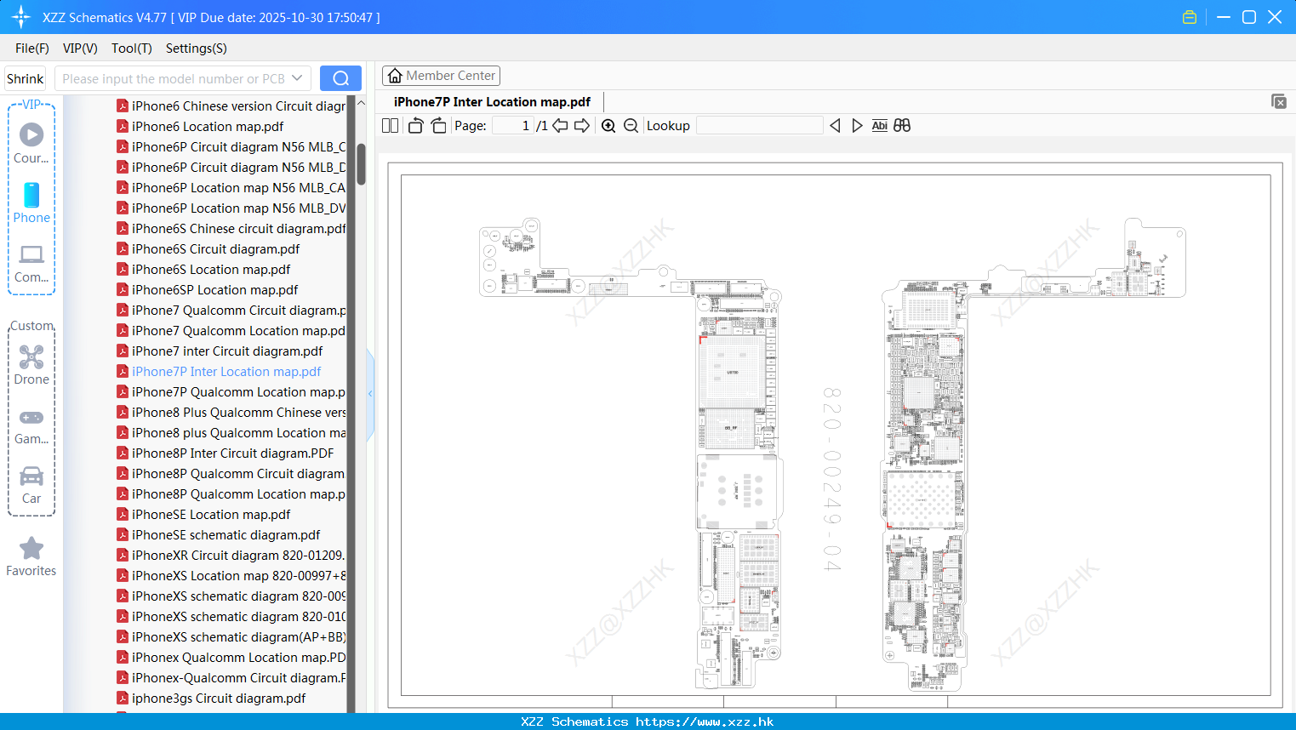Click the model number search field
The height and width of the screenshot is (730, 1296).
click(x=174, y=78)
